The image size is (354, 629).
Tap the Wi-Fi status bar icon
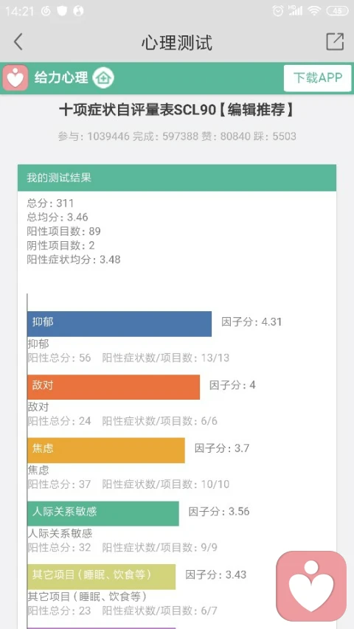[314, 11]
